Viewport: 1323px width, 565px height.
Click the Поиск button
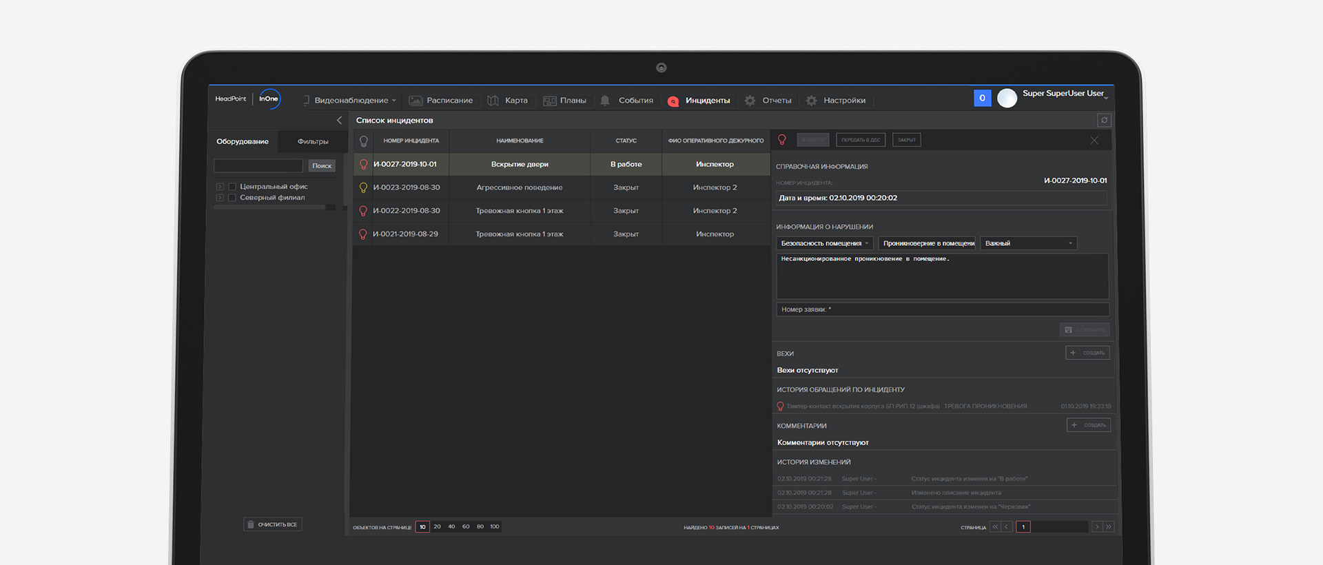pyautogui.click(x=322, y=166)
